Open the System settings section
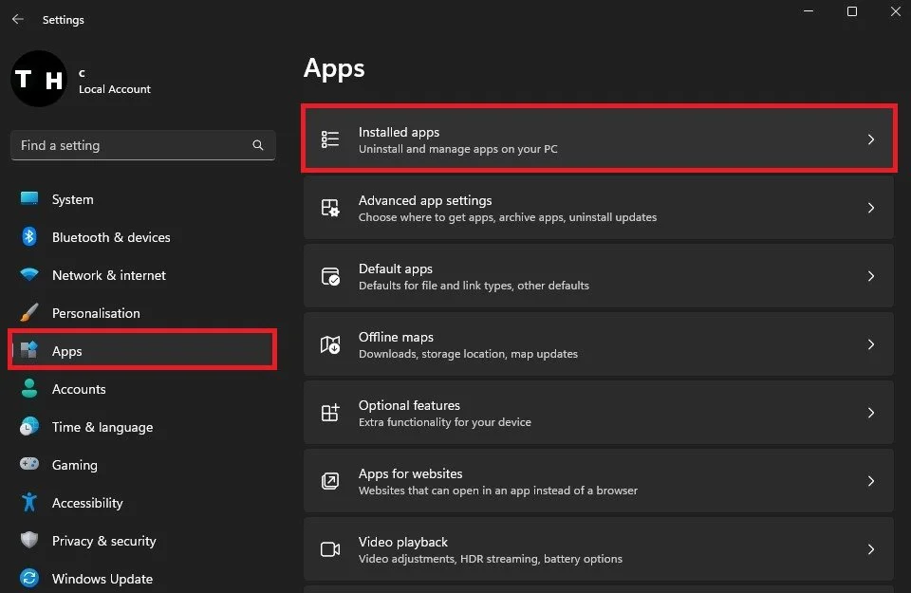 (72, 199)
